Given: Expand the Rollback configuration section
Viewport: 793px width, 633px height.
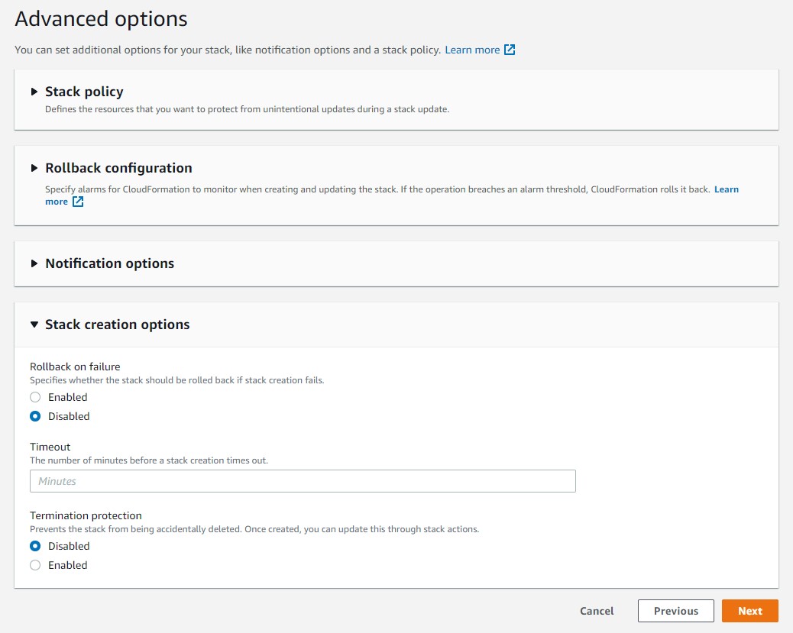Looking at the screenshot, I should pyautogui.click(x=34, y=168).
